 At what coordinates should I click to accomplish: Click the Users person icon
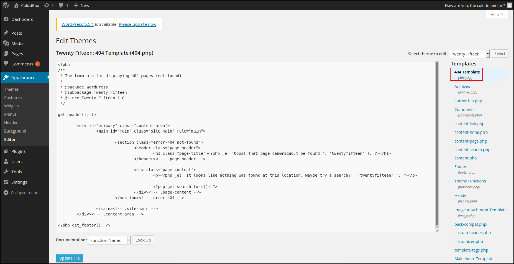coord(6,161)
